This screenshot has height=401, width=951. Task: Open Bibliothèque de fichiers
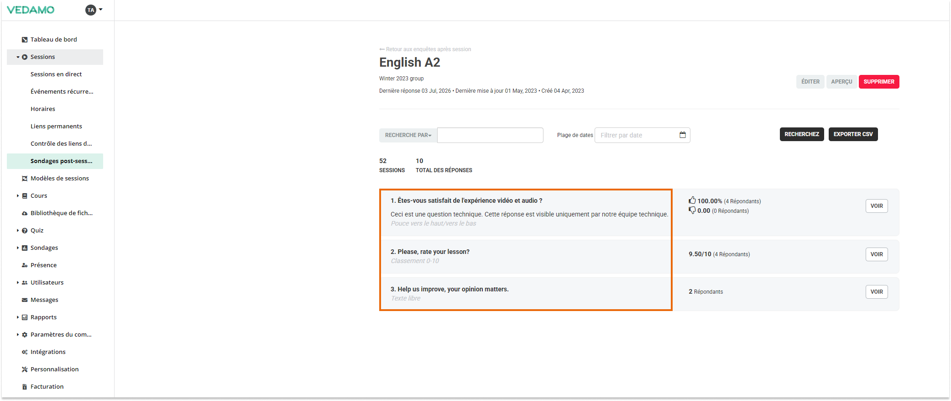coord(62,213)
